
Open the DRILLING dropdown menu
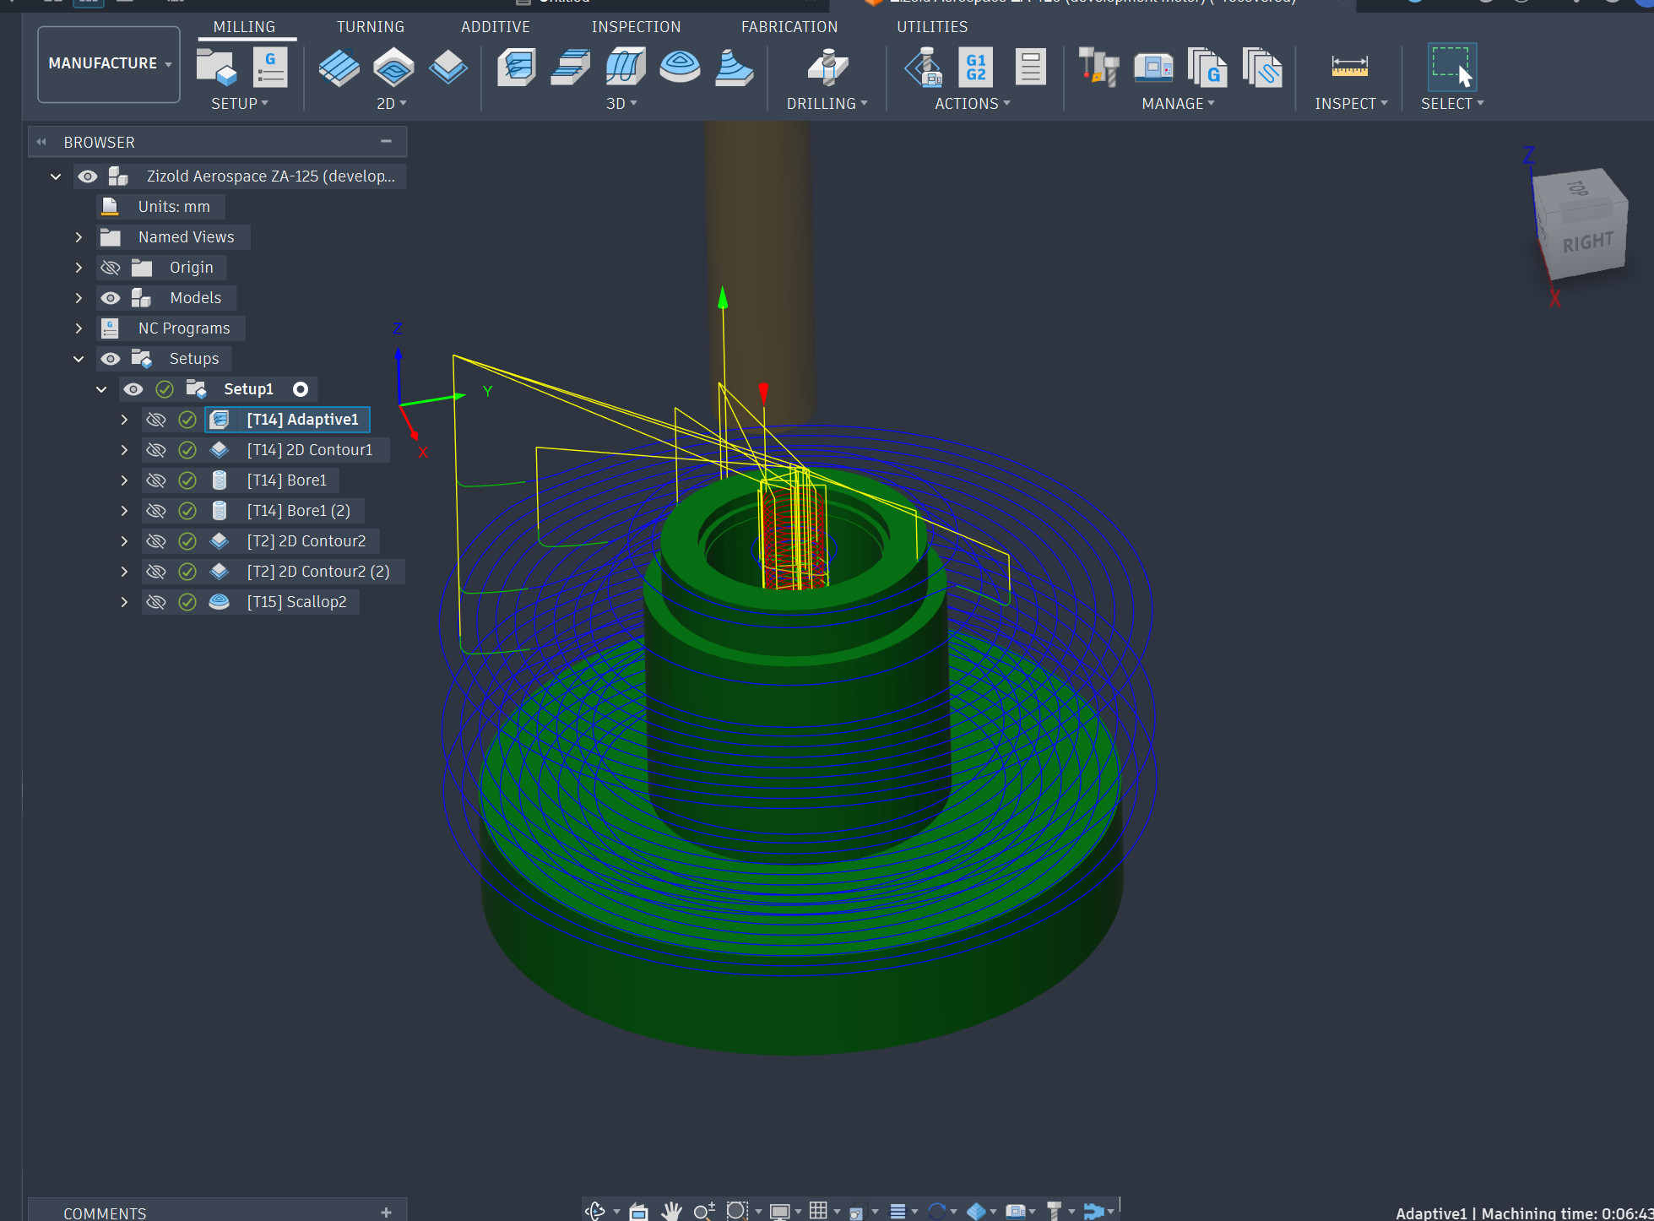coord(827,103)
